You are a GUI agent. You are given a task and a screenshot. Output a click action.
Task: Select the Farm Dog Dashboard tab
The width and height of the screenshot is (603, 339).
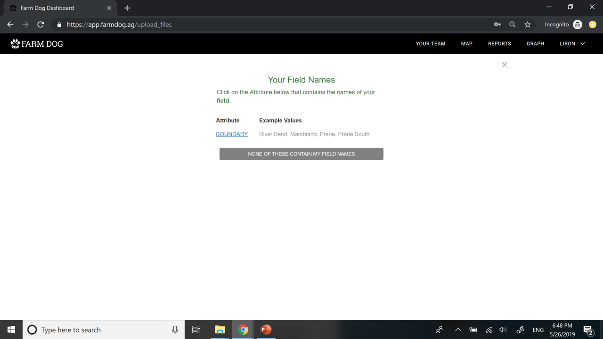click(x=60, y=8)
